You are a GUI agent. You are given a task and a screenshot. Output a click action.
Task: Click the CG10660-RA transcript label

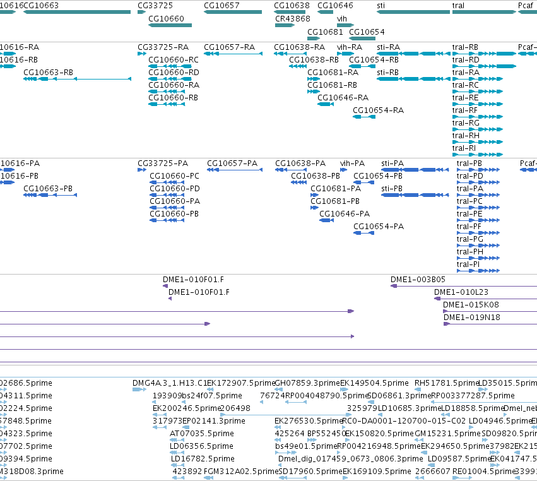(174, 85)
